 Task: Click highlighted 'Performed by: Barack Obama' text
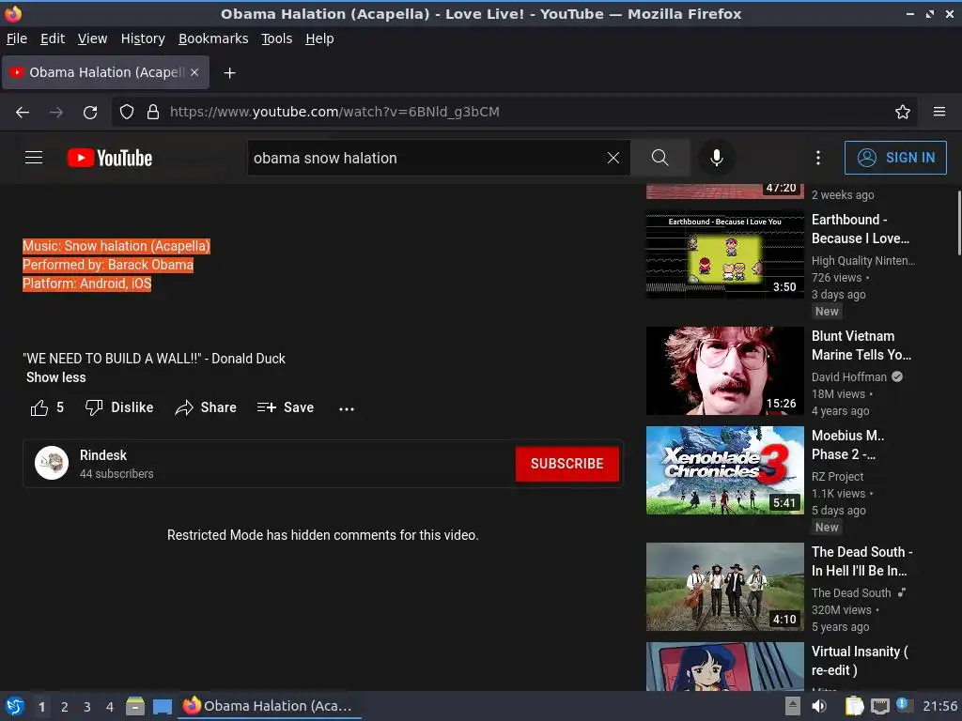[x=108, y=265]
